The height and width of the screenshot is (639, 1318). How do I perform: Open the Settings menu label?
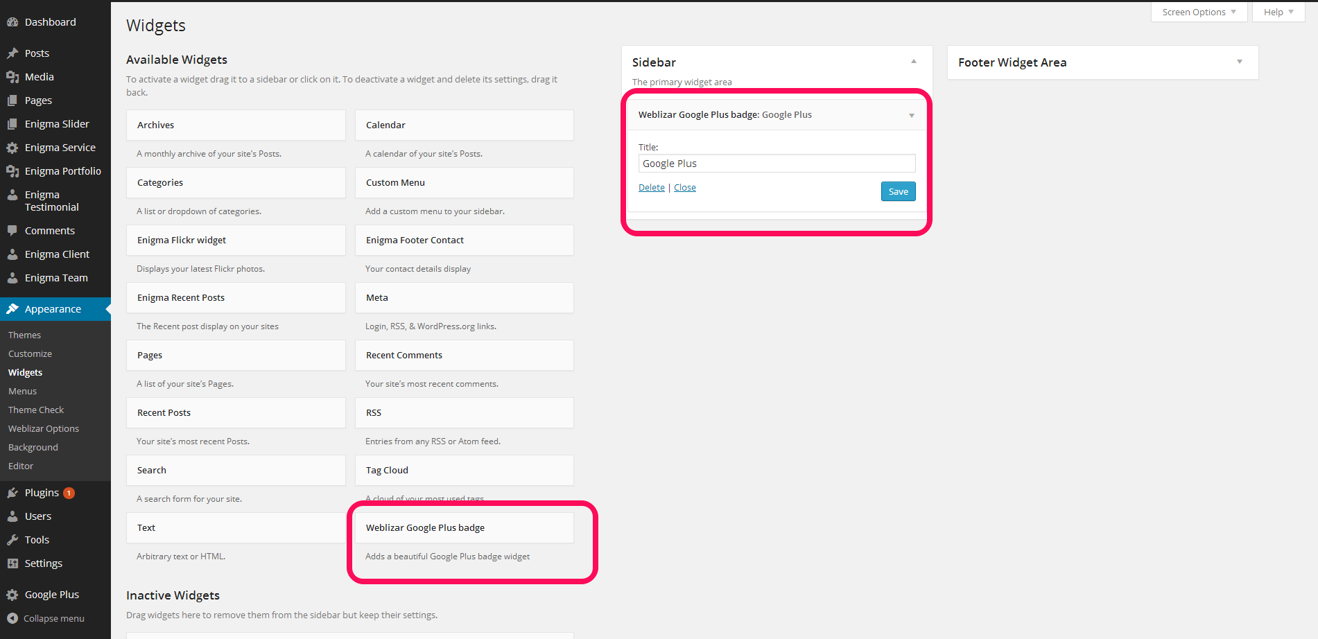pos(44,563)
